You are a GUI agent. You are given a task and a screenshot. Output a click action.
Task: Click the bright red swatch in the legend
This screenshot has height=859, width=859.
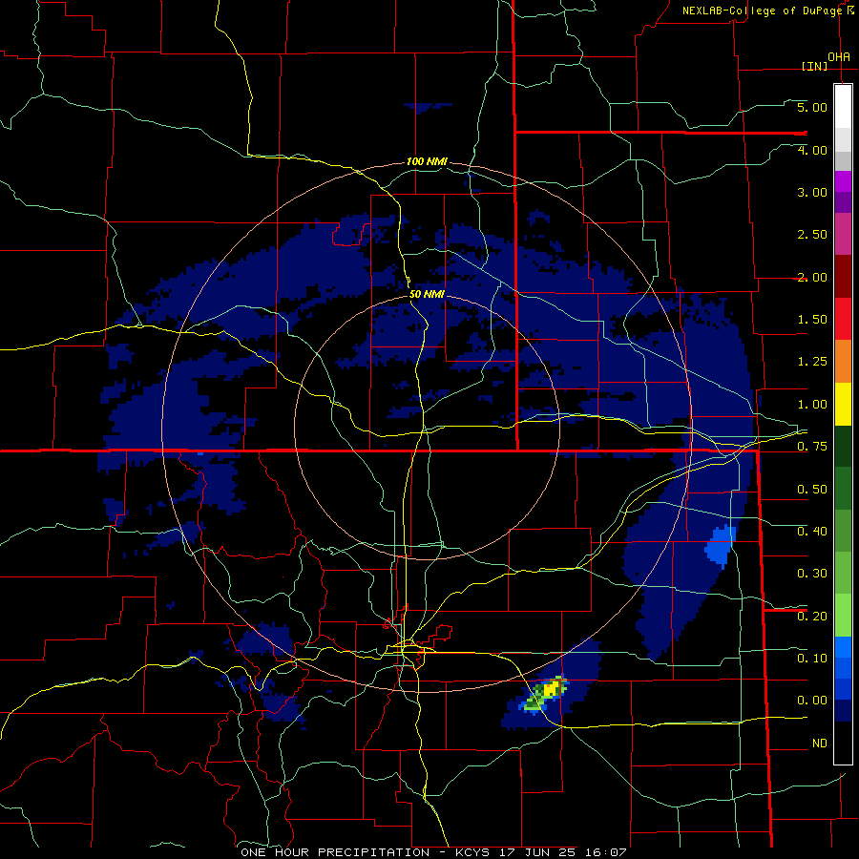(x=843, y=319)
